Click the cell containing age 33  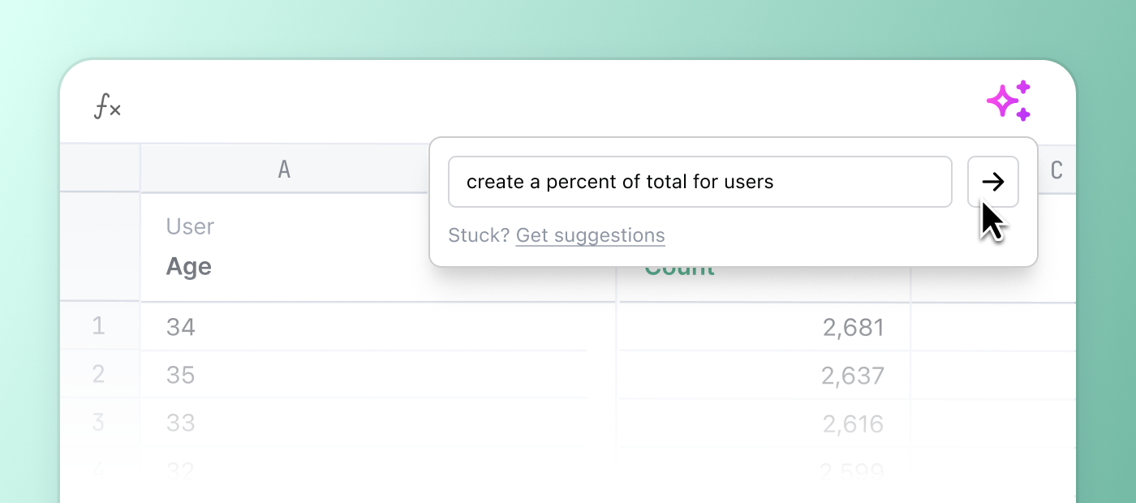pos(377,423)
